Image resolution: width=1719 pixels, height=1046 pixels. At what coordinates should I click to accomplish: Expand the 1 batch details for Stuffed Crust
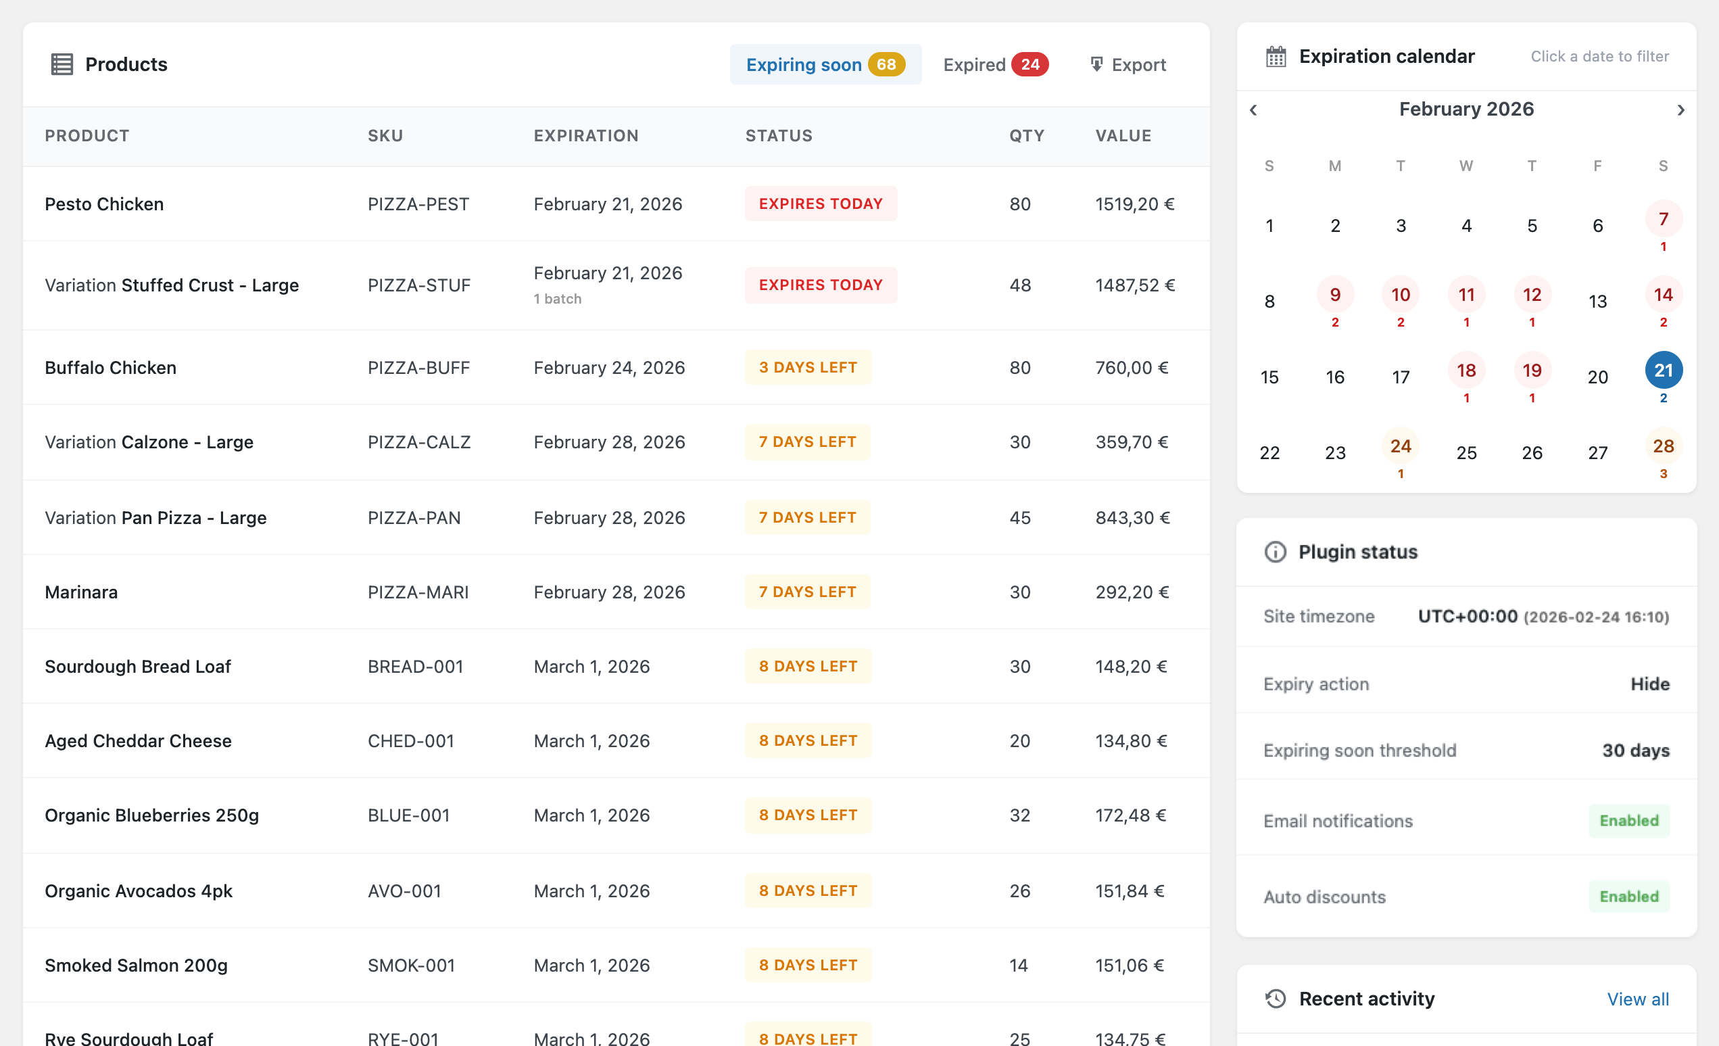pos(557,298)
